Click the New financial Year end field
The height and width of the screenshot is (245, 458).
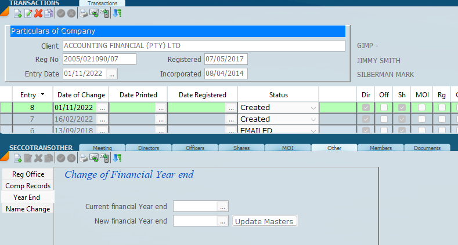(195, 221)
